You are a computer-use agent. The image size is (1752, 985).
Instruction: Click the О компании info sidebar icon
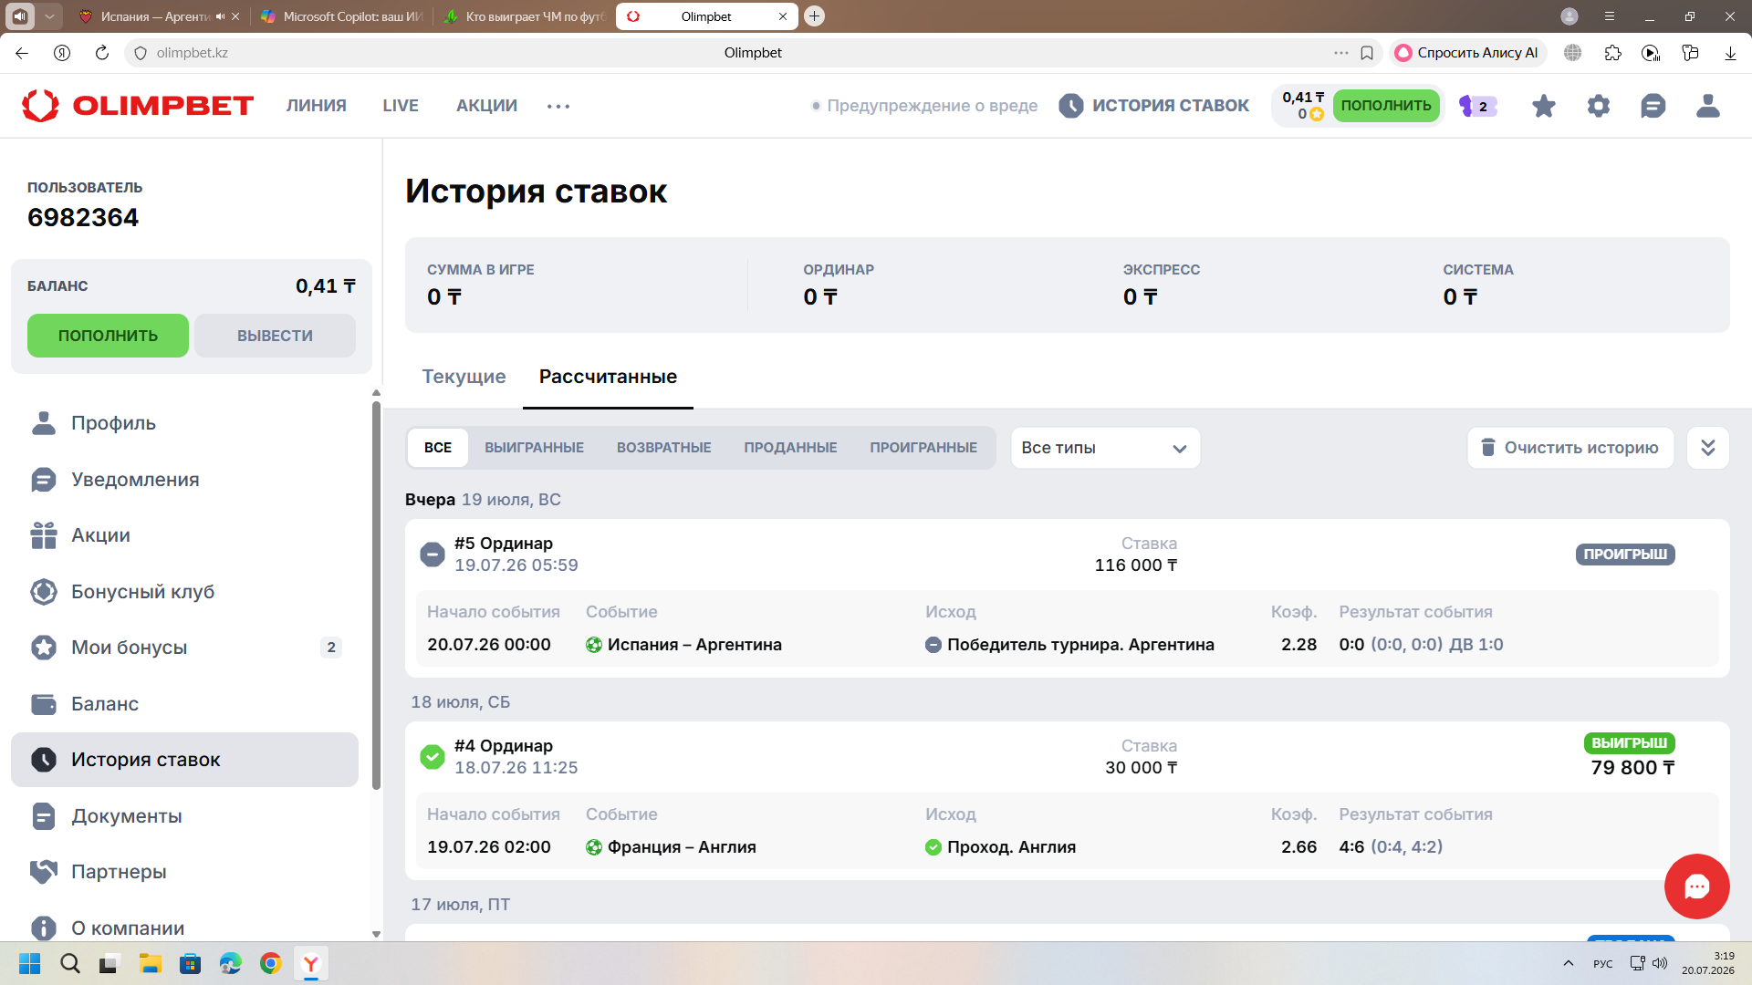(x=43, y=928)
